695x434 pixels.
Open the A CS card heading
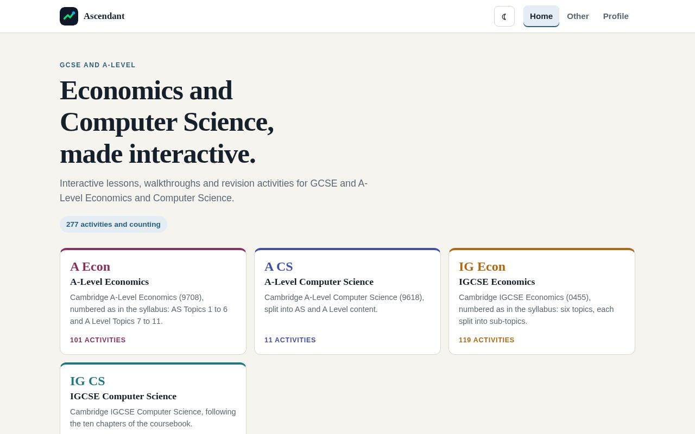click(x=279, y=266)
